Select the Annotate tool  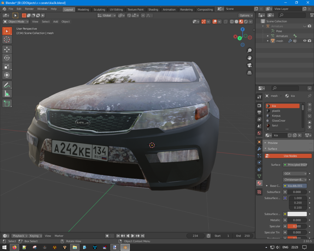7,85
